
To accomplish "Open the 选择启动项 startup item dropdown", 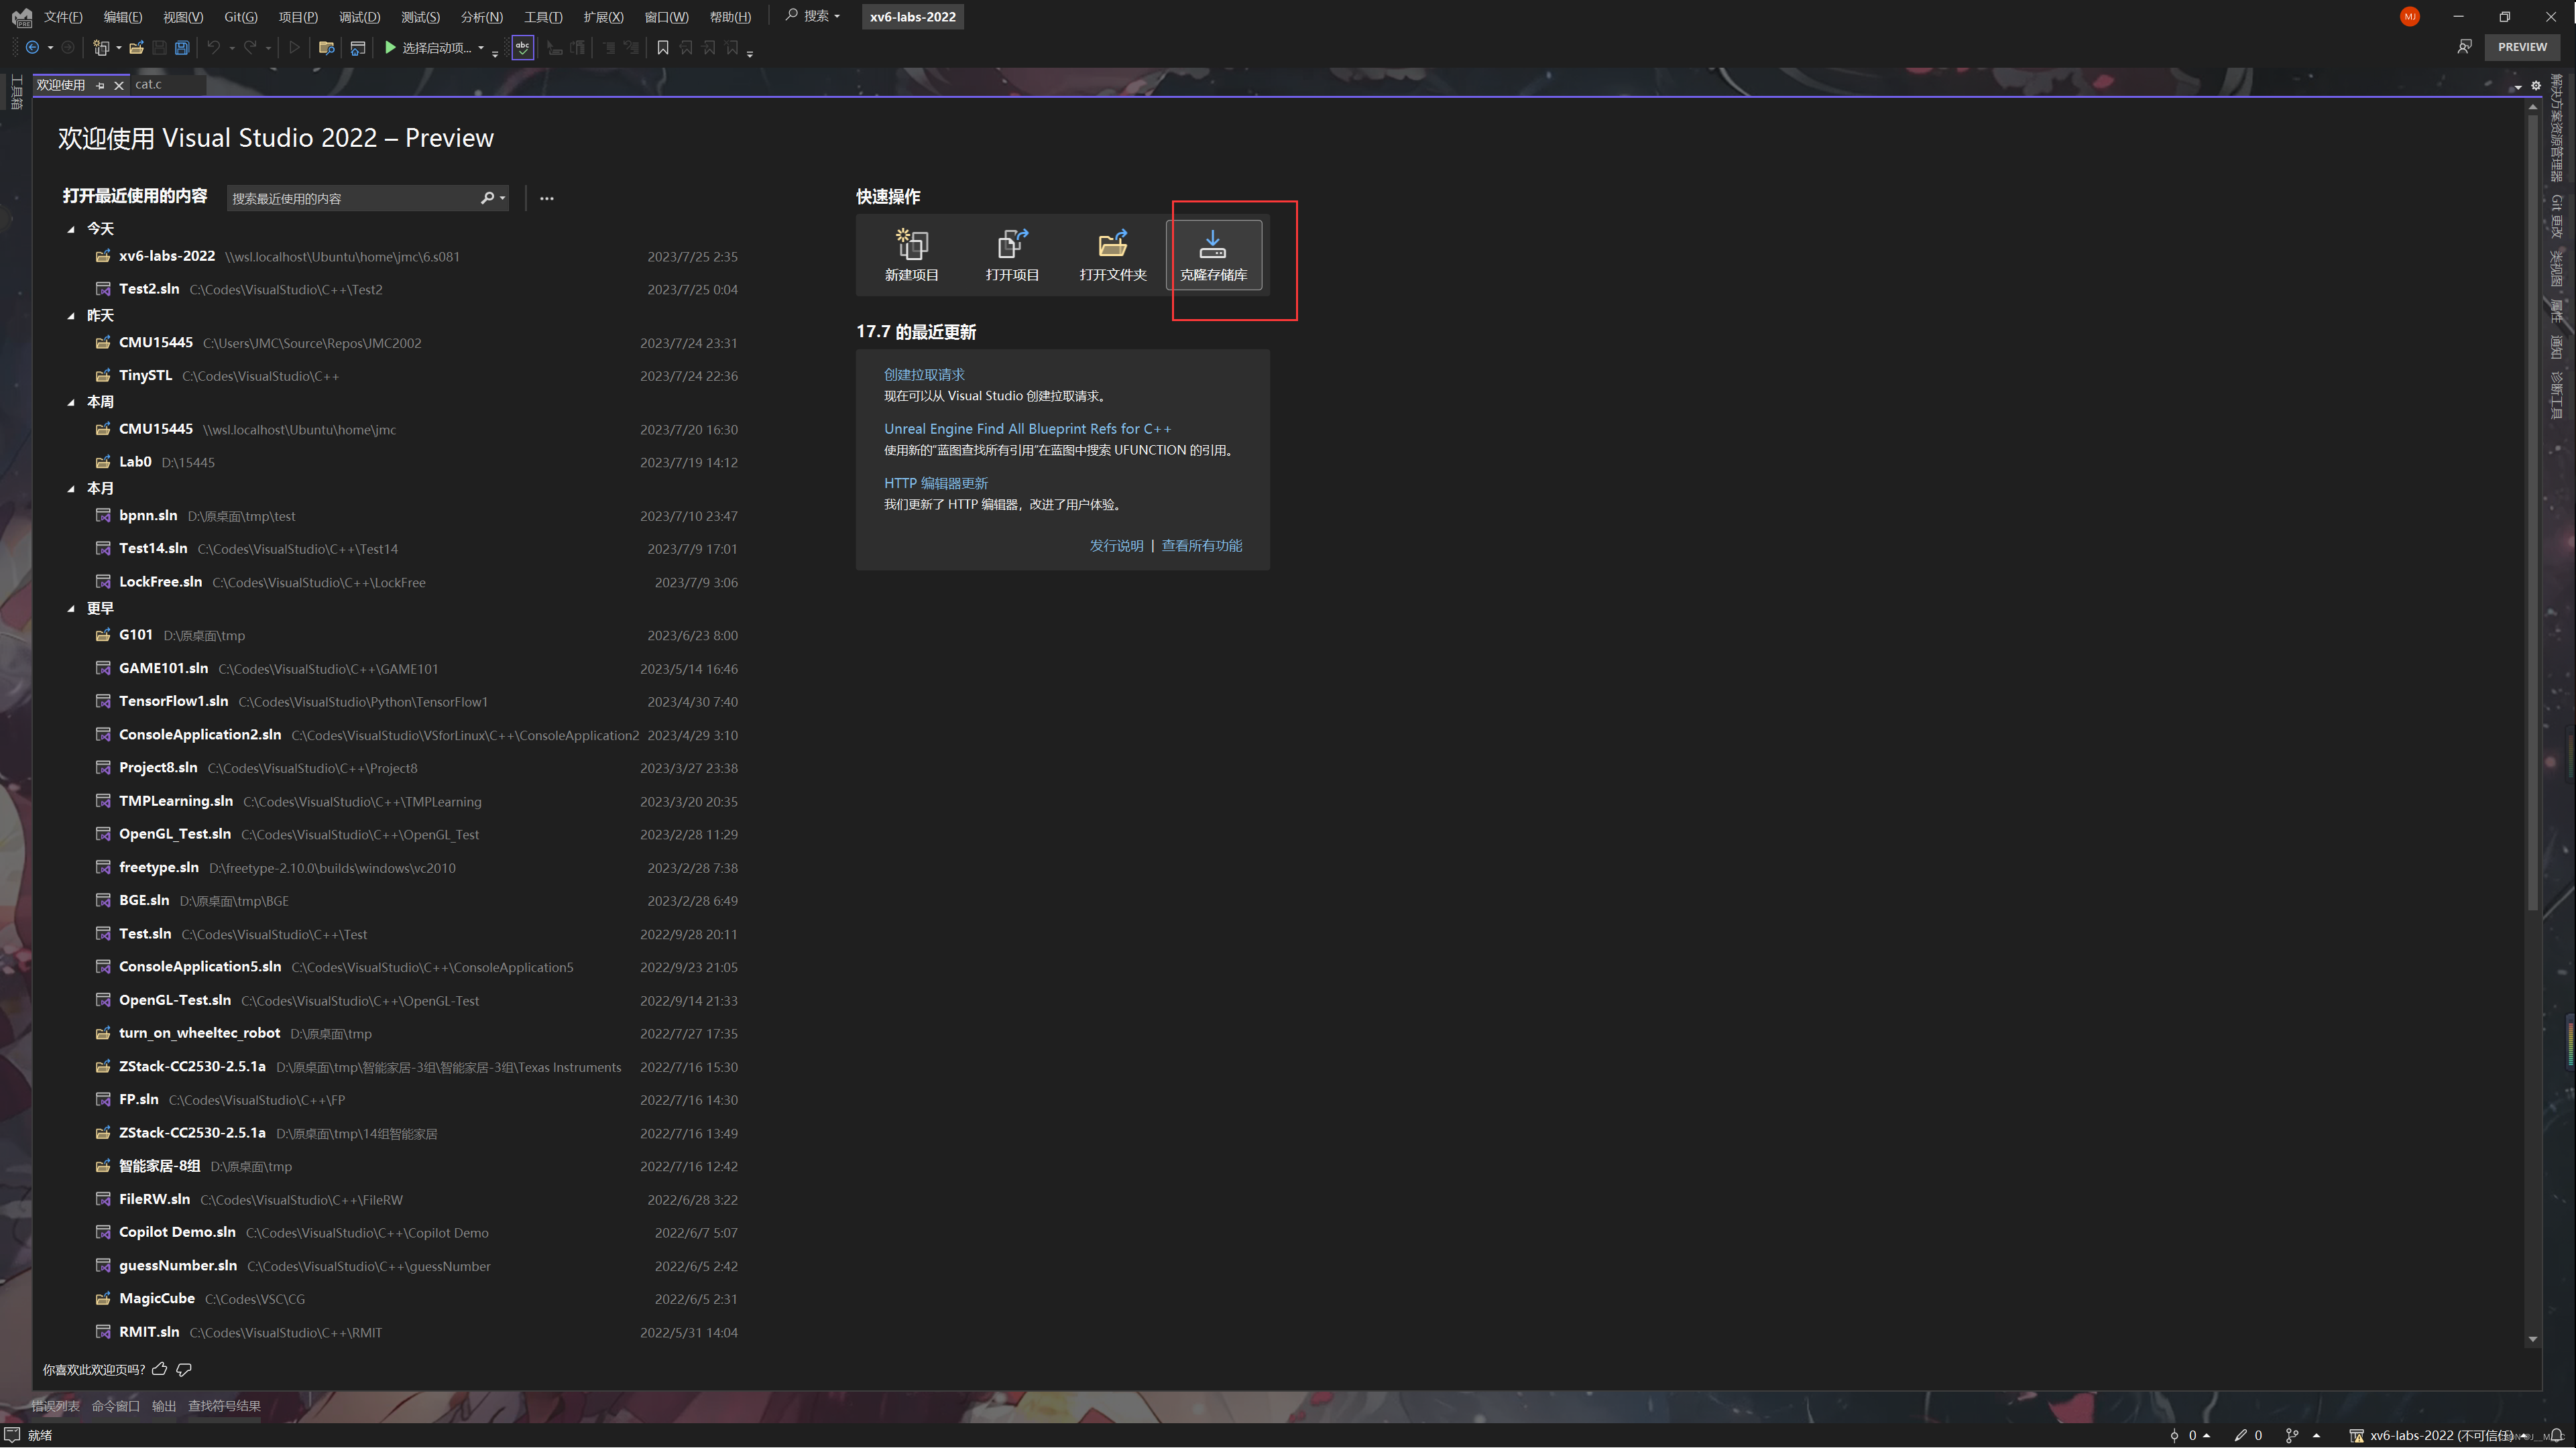I will pos(481,47).
